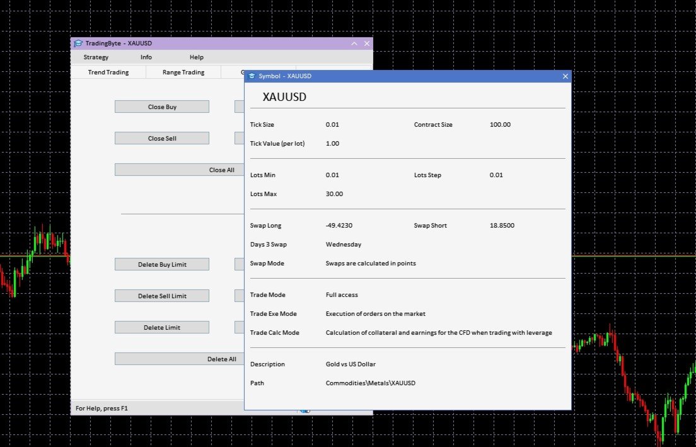This screenshot has width=696, height=447.
Task: Select the Lots Max value 30.00
Action: [x=334, y=194]
